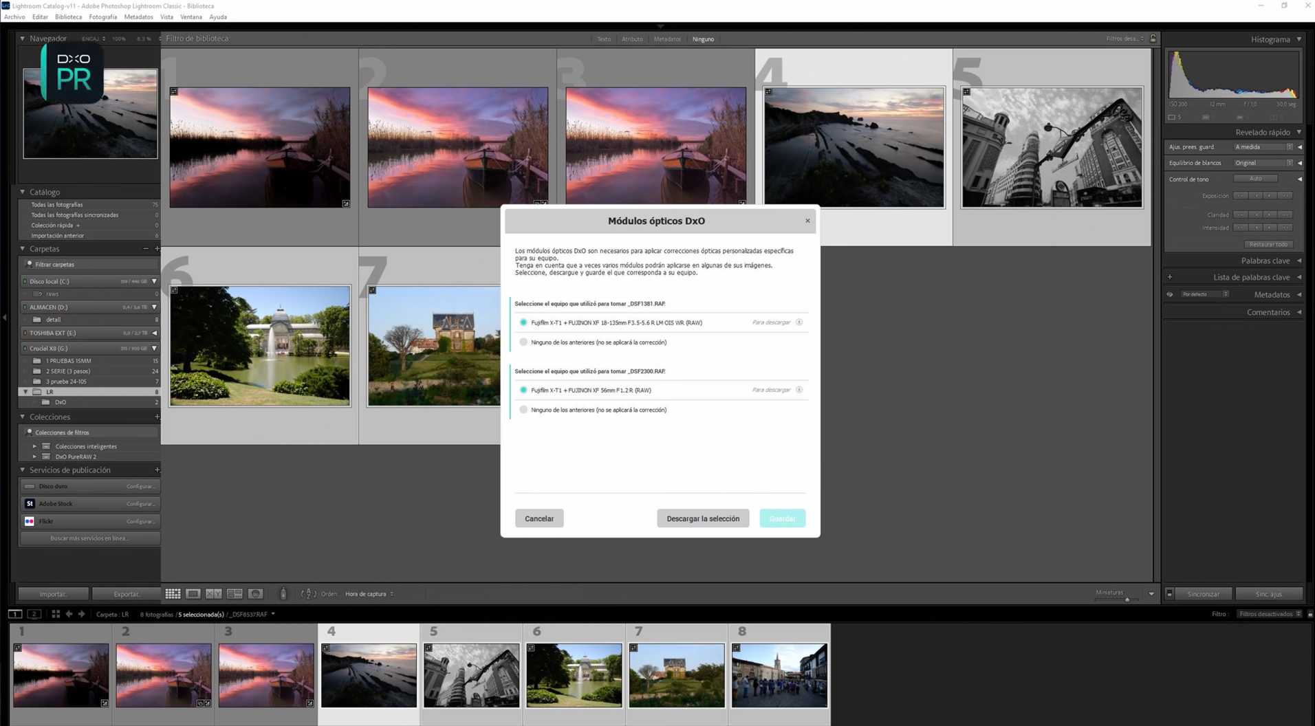This screenshot has height=726, width=1315.
Task: Decrease Claridad with double left arrow
Action: point(1240,214)
